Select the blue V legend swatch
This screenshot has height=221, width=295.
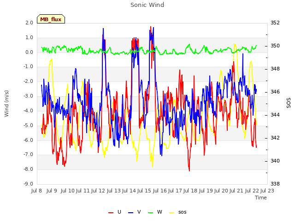coord(130,212)
